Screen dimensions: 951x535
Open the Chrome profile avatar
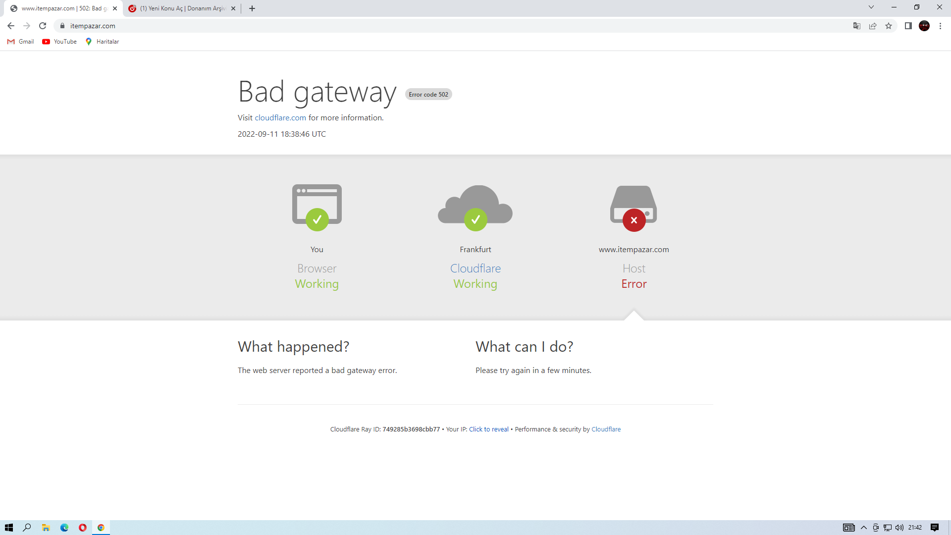pyautogui.click(x=924, y=26)
